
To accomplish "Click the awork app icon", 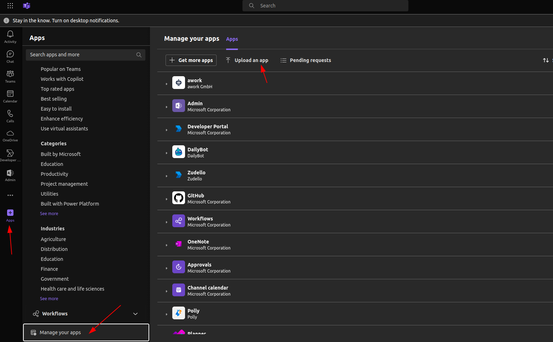I will [x=179, y=83].
